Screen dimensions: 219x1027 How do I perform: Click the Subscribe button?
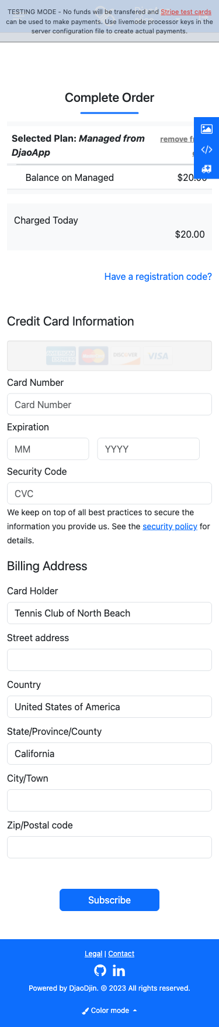point(109,900)
